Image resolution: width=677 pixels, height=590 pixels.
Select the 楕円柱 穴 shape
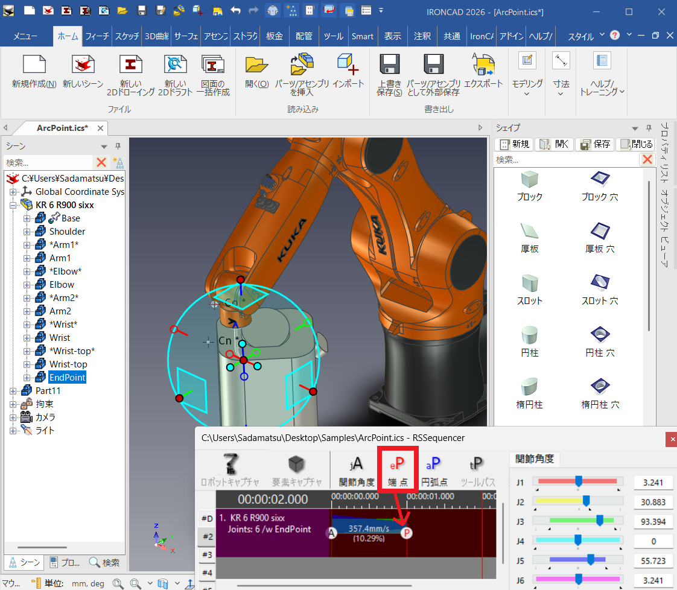pyautogui.click(x=600, y=393)
